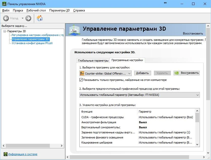
Task: Click the Counter-Strike program icon in the selector
Action: click(82, 73)
